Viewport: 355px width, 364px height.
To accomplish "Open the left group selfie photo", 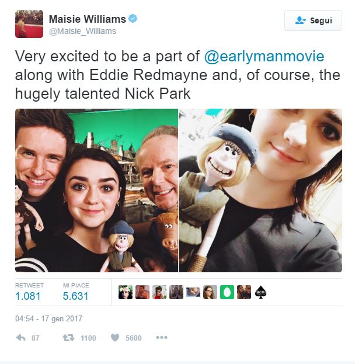I will (96, 190).
